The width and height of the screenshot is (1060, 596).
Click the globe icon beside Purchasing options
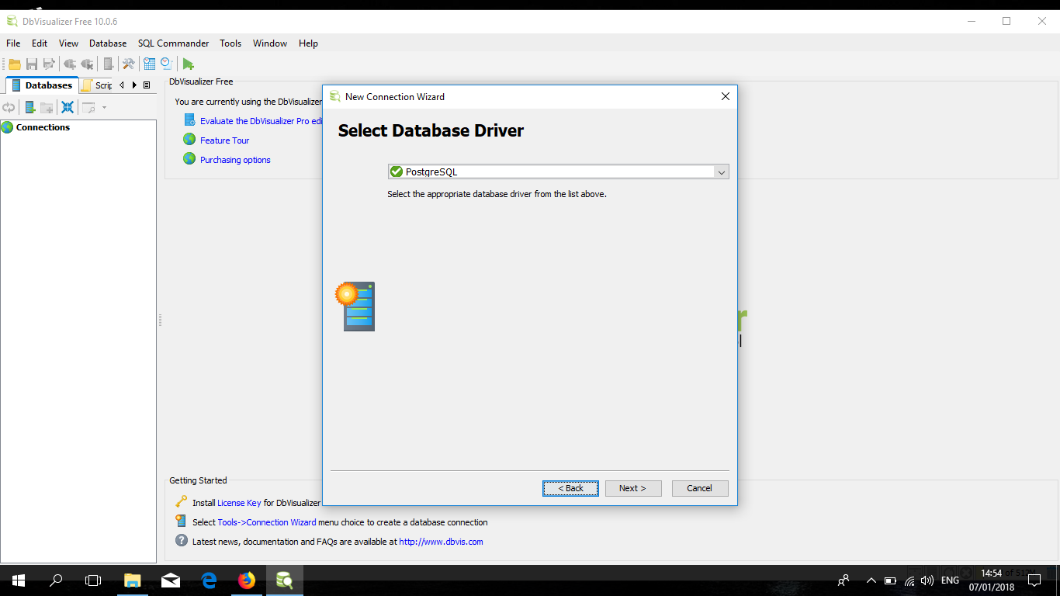click(189, 158)
